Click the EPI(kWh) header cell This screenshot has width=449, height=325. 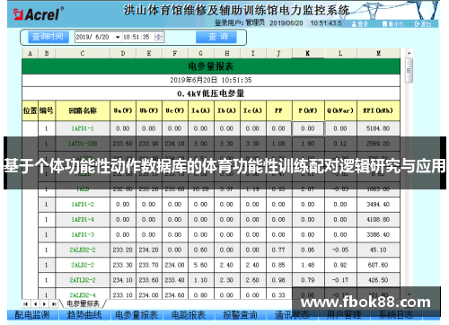(x=378, y=110)
